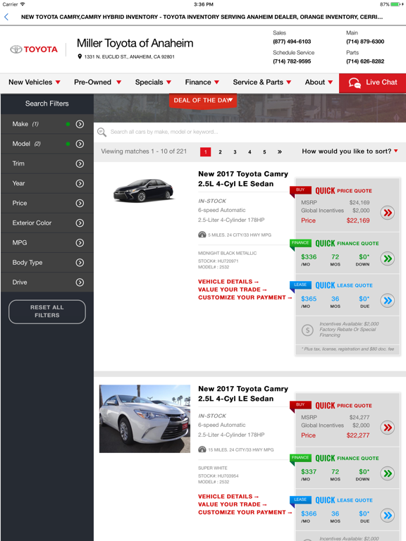Click blue lease quote arrow for $365/mo
406x541 pixels.
(388, 301)
